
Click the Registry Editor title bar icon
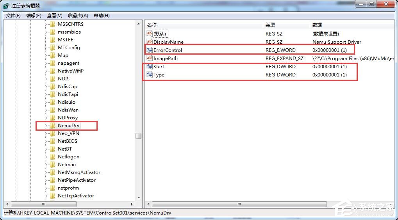click(x=6, y=5)
